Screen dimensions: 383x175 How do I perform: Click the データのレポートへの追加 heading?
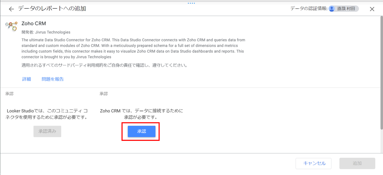click(52, 9)
